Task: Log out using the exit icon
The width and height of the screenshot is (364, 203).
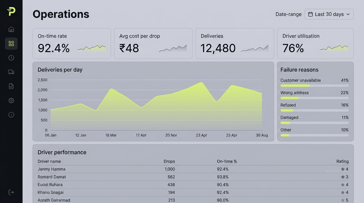Action: tap(11, 192)
